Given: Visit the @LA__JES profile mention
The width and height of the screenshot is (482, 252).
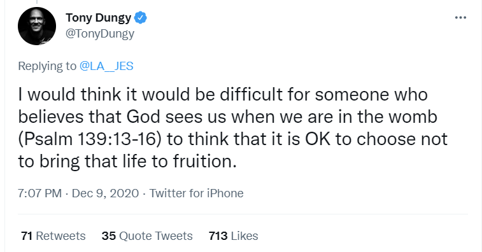Looking at the screenshot, I should click(106, 66).
